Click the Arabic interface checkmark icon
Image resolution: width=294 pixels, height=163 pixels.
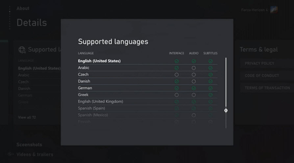tap(177, 68)
